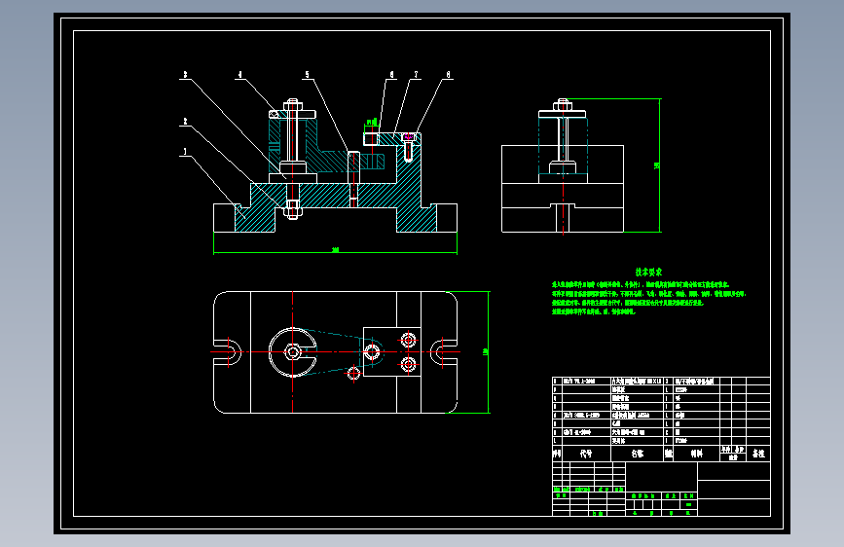Select part balloon number 8

pyautogui.click(x=448, y=74)
